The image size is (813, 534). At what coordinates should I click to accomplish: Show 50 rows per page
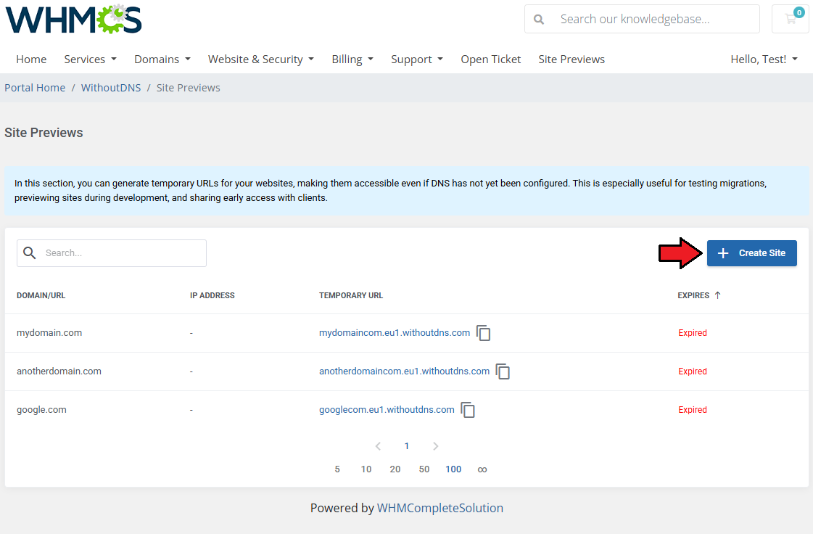point(424,469)
